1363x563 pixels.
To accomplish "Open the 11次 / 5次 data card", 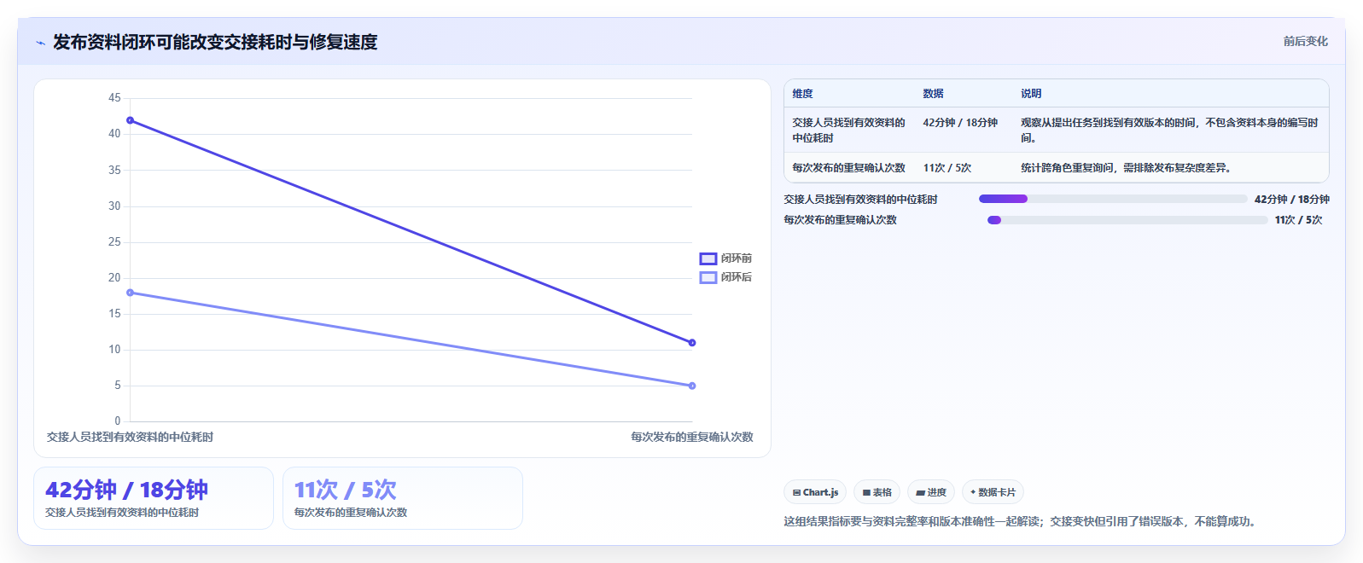I will coord(403,498).
